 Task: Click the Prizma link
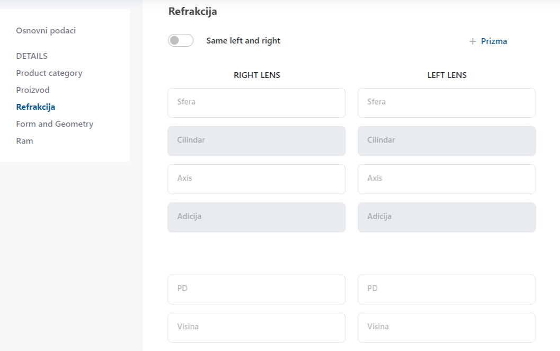tap(494, 41)
